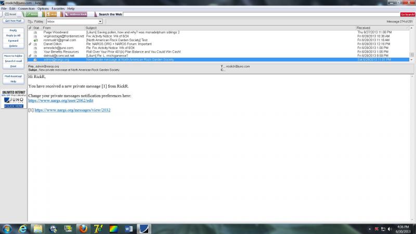This screenshot has height=234, width=416.
Task: Open Microsoft Word from the taskbar
Action: coord(129,228)
